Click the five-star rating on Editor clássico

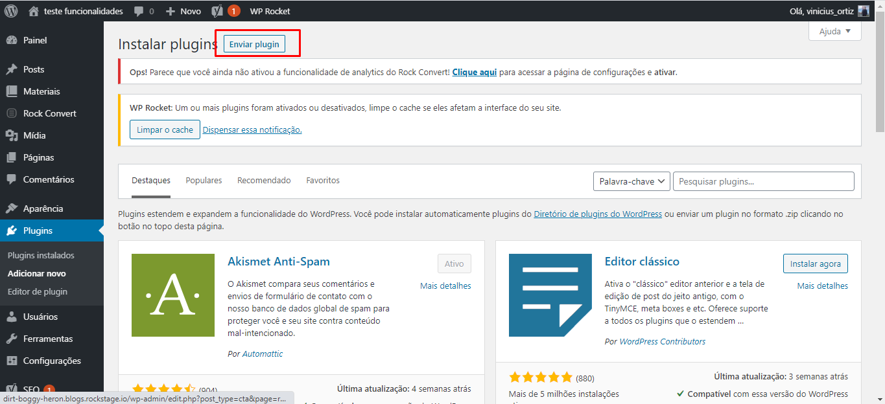click(541, 377)
